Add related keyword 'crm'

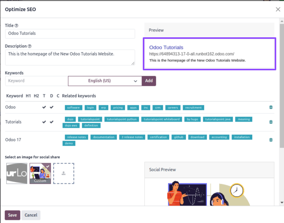coord(158,108)
